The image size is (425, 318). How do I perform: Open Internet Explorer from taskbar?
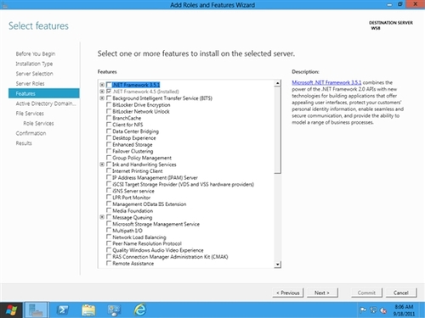pos(140,310)
